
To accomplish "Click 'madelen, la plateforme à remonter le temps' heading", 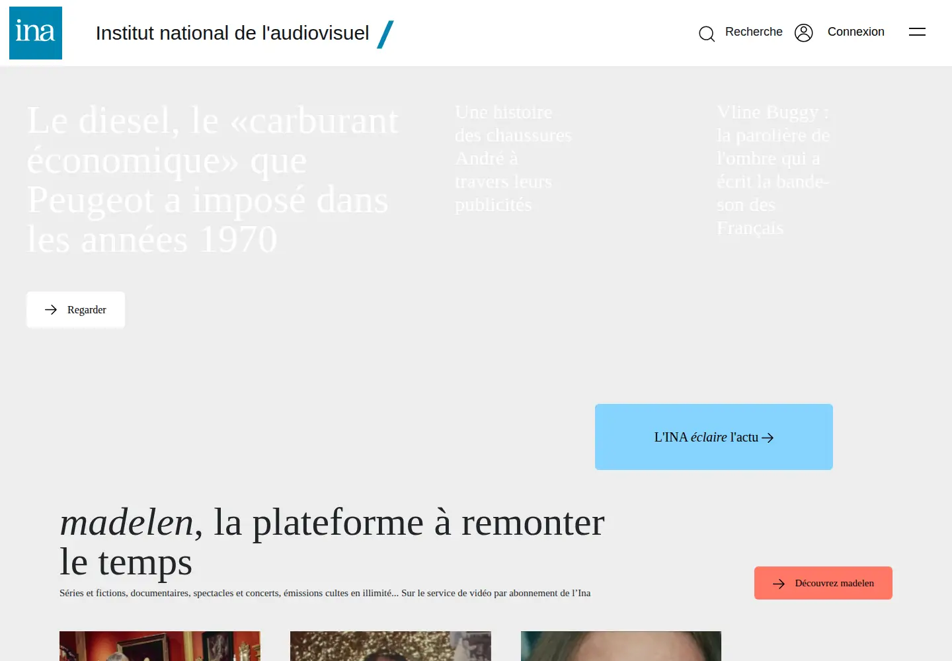I will pos(332,542).
